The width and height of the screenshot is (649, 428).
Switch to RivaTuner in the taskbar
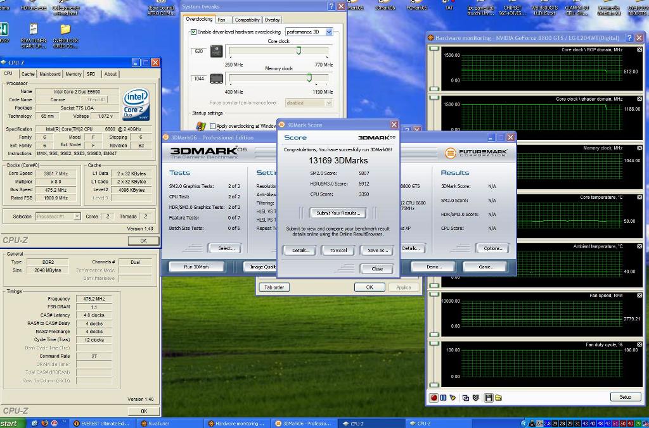(x=170, y=424)
